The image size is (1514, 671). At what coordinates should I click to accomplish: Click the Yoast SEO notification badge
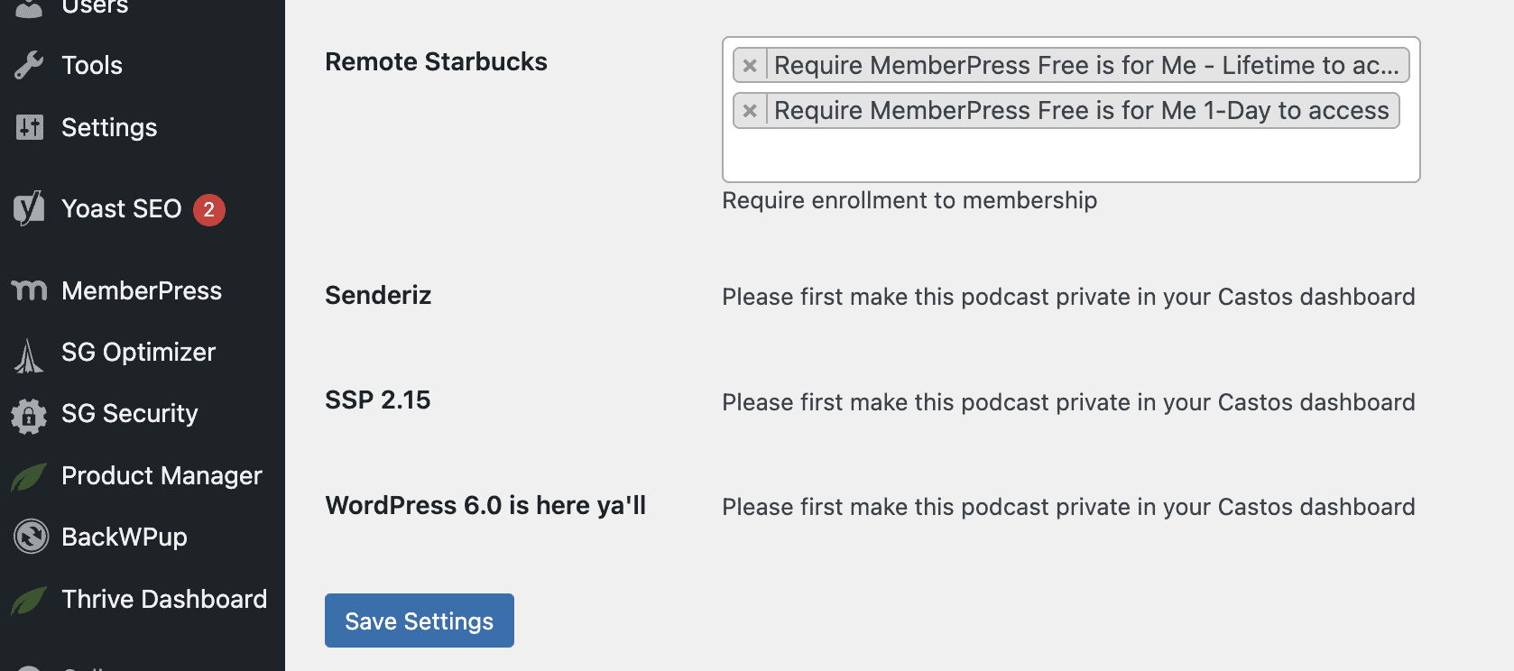209,209
